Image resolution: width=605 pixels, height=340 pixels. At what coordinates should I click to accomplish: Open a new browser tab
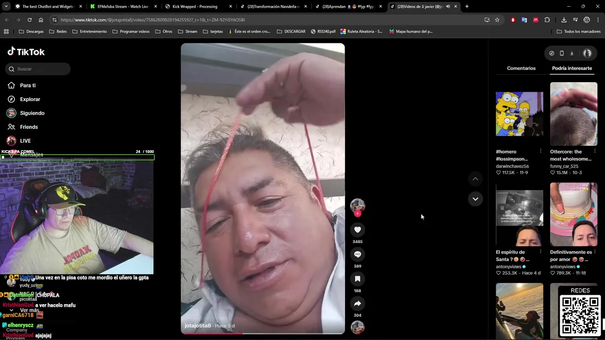point(467,7)
